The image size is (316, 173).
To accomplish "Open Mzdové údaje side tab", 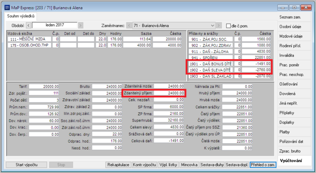I will click(x=294, y=36).
